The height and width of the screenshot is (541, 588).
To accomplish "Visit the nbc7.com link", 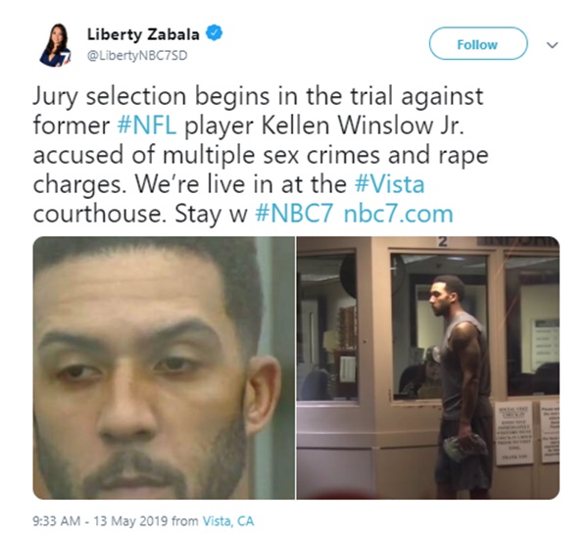I will pyautogui.click(x=398, y=214).
